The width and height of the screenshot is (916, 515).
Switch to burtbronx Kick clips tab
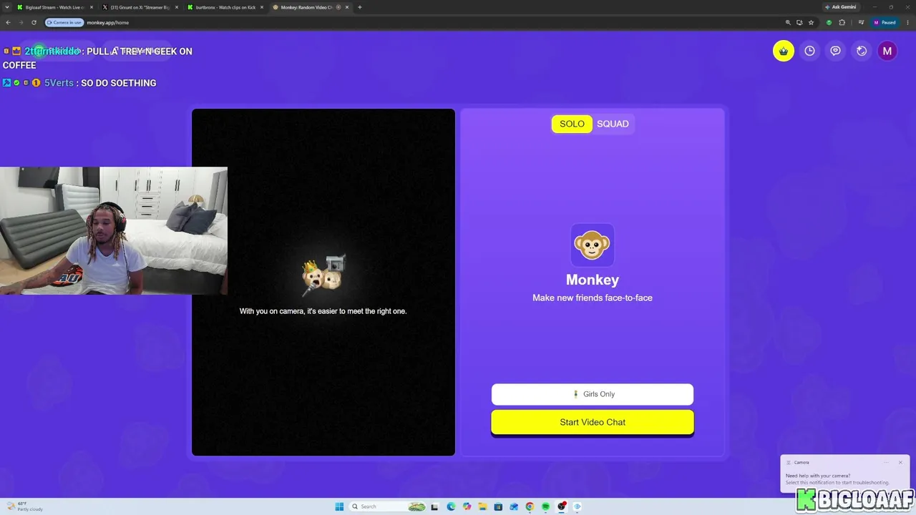225,7
